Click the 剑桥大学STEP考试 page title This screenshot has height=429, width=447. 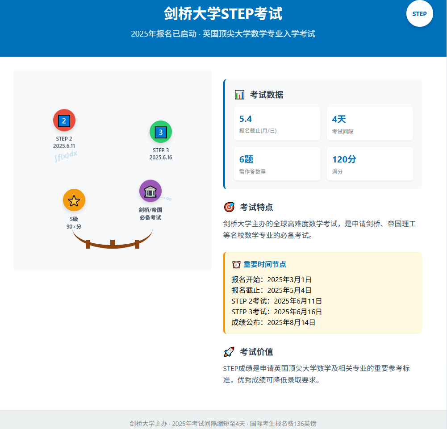click(223, 14)
